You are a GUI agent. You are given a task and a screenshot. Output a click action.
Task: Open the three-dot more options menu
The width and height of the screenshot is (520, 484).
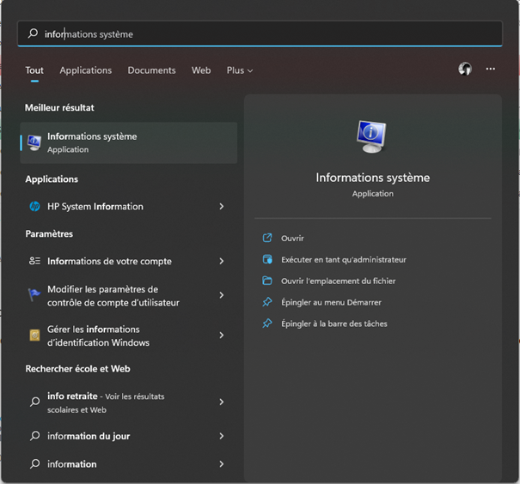[x=490, y=69]
